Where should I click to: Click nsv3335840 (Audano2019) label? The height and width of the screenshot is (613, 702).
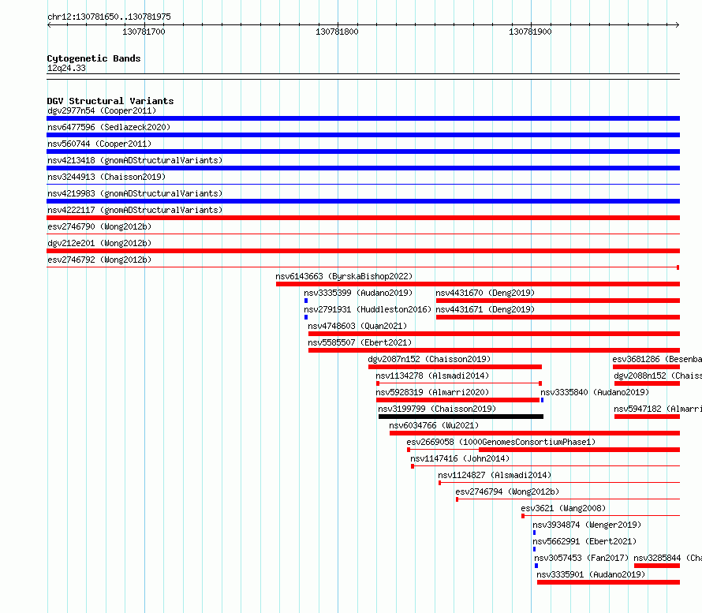[x=595, y=392]
